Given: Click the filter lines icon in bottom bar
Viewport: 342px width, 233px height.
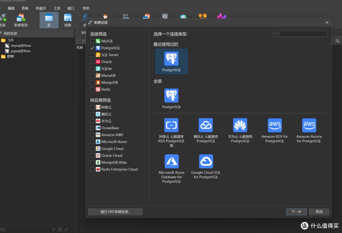Looking at the screenshot, I should pos(54,229).
